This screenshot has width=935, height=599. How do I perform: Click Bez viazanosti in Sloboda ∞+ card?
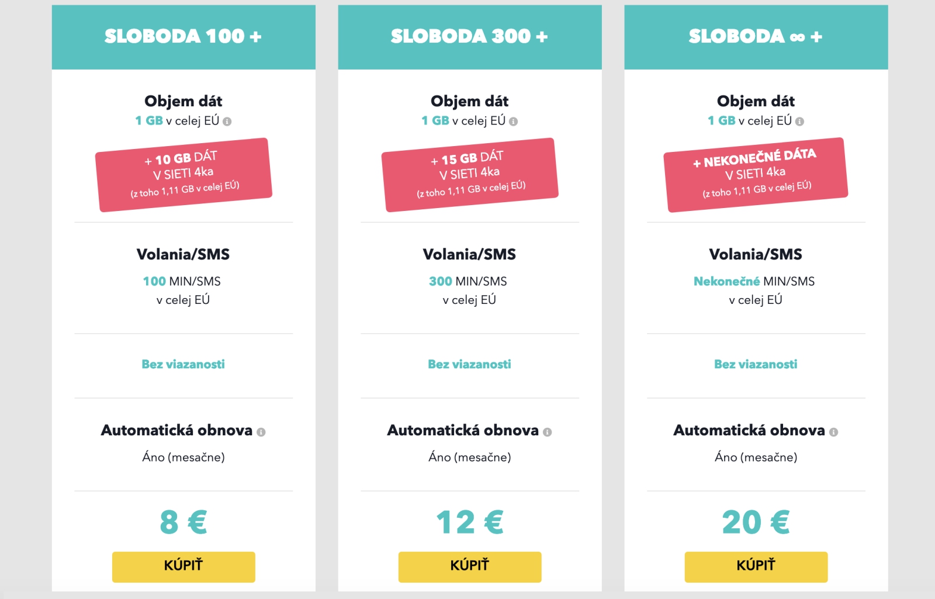click(756, 364)
